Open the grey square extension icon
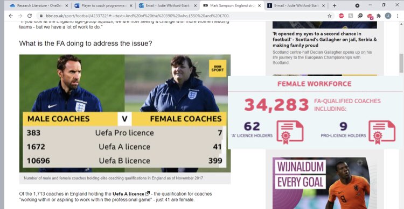This screenshot has height=209, width=404. click(351, 16)
